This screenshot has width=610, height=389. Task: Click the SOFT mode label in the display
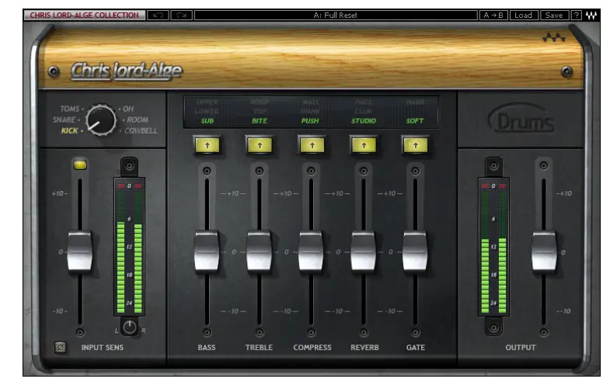click(x=415, y=121)
